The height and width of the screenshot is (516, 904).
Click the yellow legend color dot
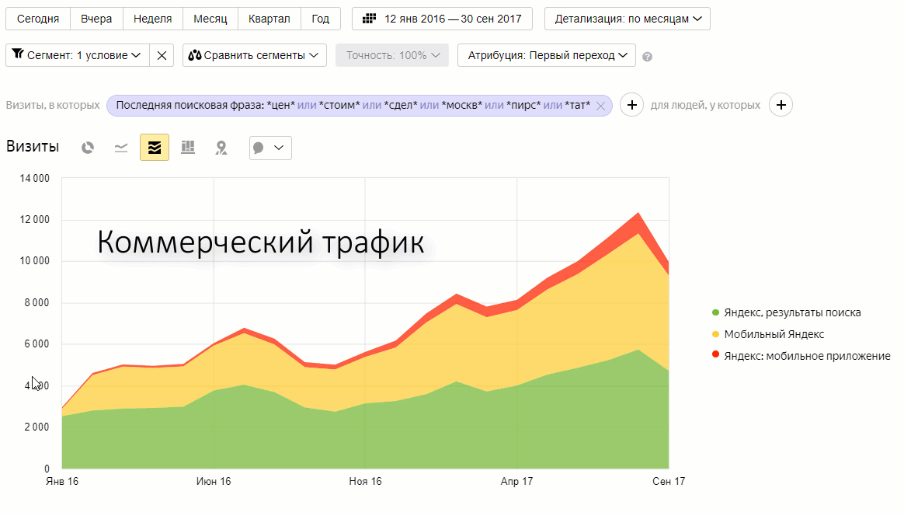point(715,334)
